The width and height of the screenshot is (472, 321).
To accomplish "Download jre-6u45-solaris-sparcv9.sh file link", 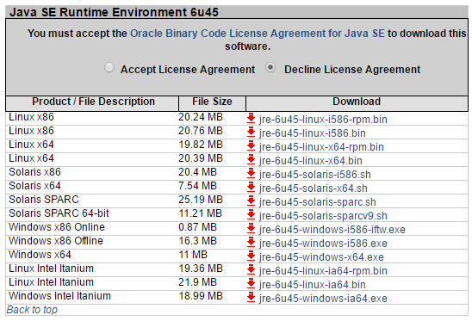I will 323,216.
